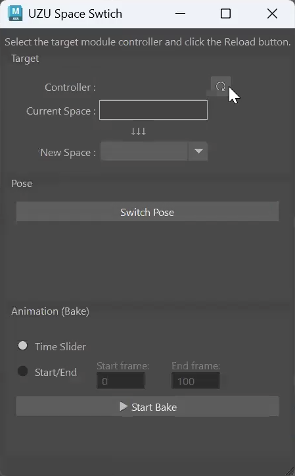
Task: Click the End frame number field
Action: [x=196, y=381]
